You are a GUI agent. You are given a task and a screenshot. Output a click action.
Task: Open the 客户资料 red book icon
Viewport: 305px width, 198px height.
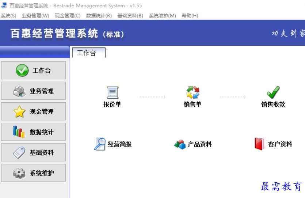[x=260, y=144]
